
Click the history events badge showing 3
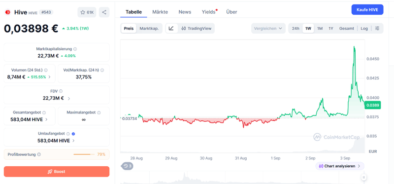[x=128, y=166]
